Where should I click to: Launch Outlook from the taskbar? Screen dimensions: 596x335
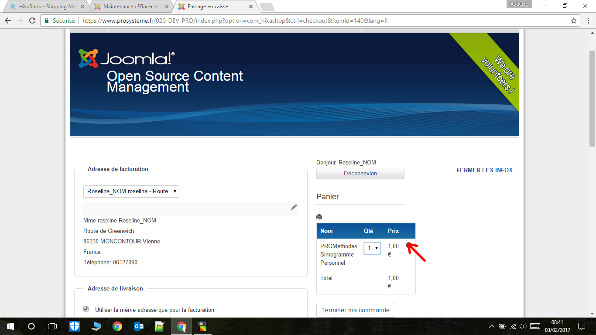[x=139, y=326]
